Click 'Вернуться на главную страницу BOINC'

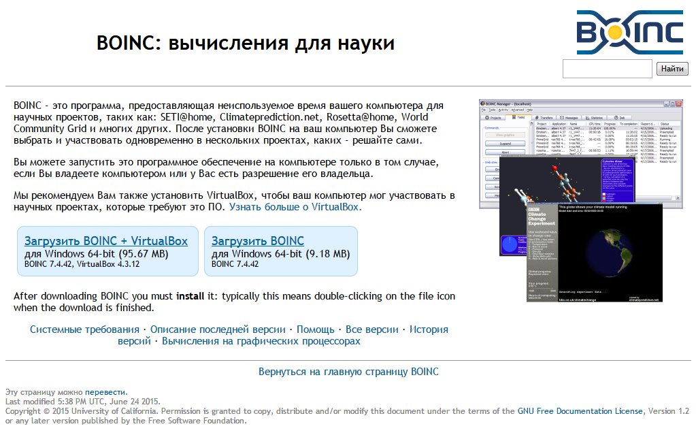point(348,372)
